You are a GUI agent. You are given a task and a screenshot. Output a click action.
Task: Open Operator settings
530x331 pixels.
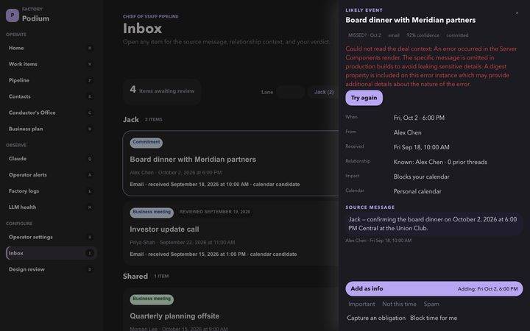pos(51,237)
